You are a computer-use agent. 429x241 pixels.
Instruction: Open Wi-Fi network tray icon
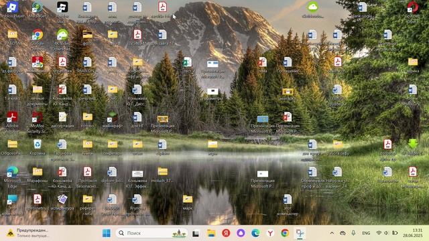point(379,233)
